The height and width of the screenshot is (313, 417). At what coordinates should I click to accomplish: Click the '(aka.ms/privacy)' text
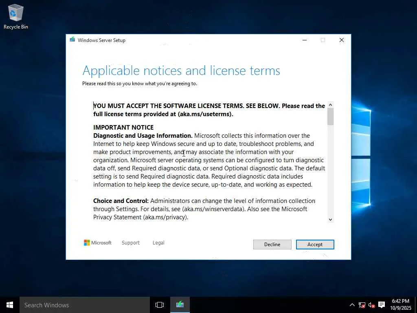pos(166,217)
